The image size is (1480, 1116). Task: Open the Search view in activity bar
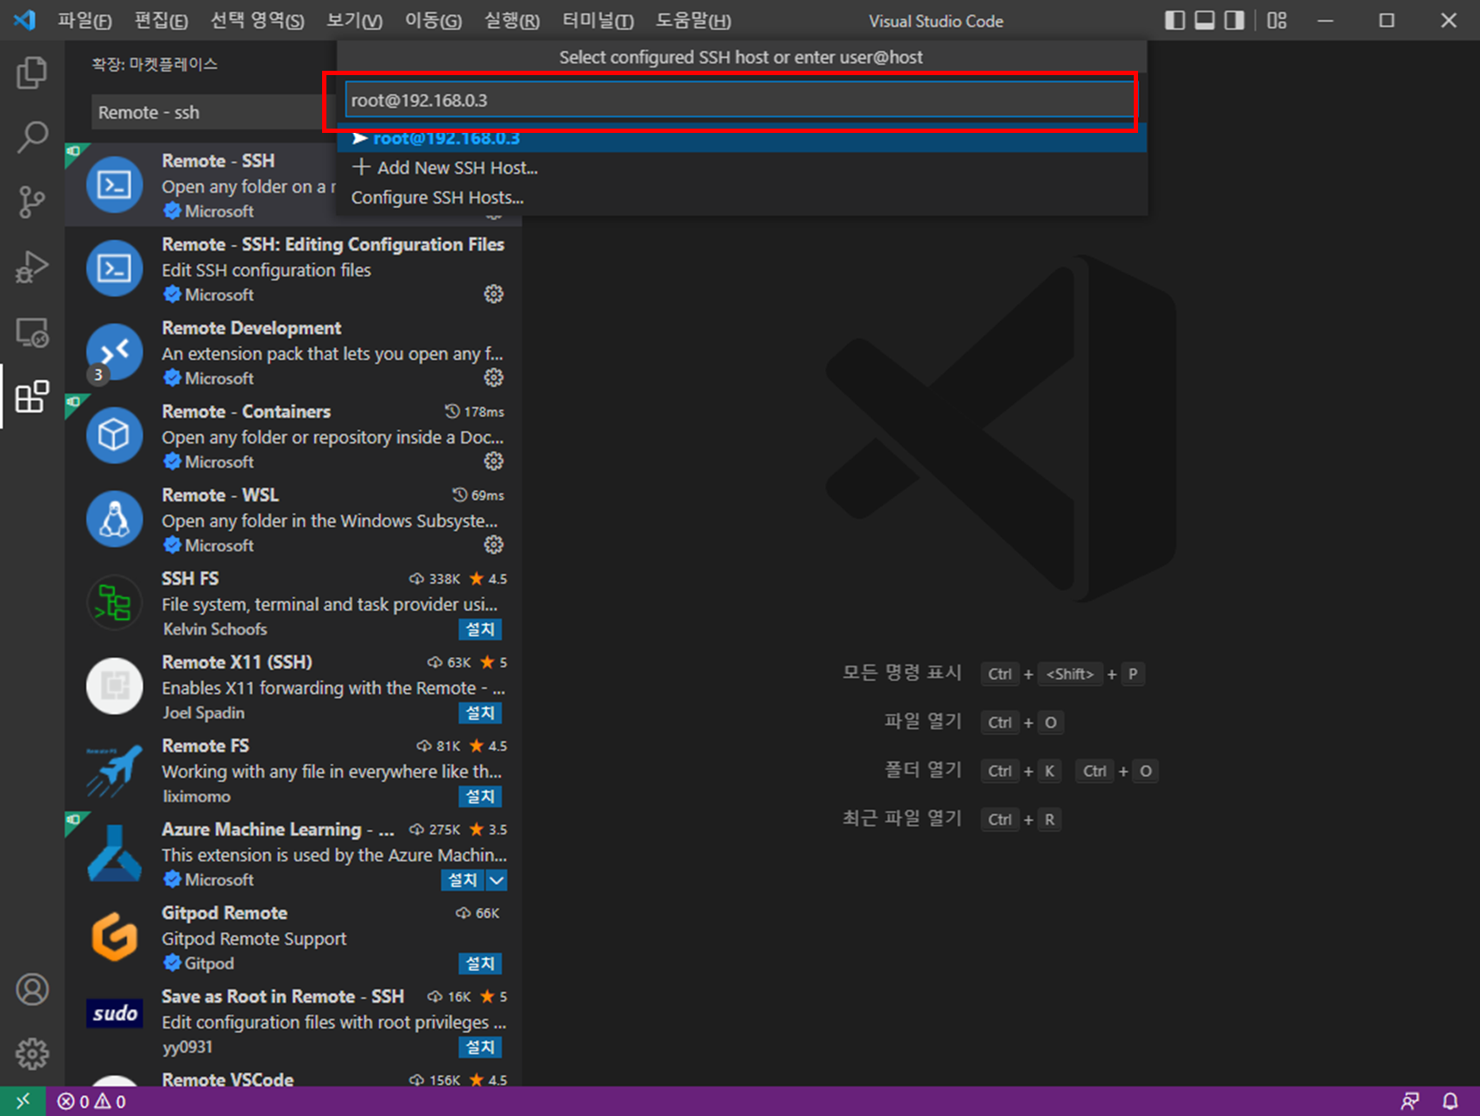coord(32,137)
